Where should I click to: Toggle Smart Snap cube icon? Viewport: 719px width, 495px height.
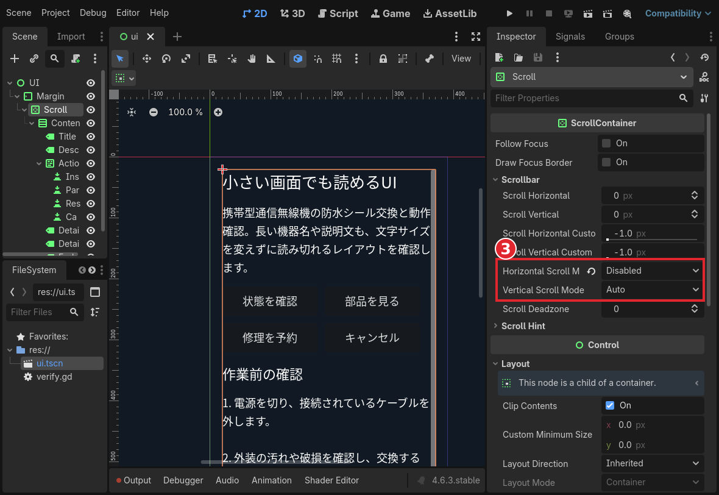pos(298,59)
